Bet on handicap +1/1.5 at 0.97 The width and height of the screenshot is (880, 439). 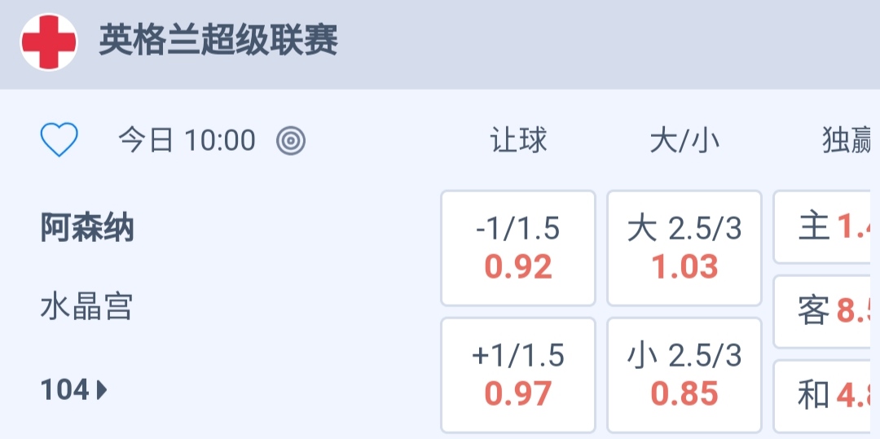(x=518, y=375)
